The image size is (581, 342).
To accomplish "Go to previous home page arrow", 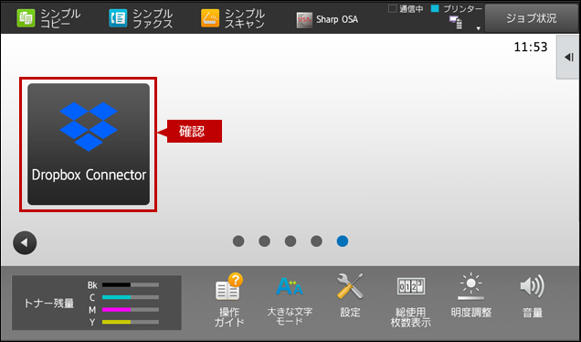I will (x=25, y=243).
